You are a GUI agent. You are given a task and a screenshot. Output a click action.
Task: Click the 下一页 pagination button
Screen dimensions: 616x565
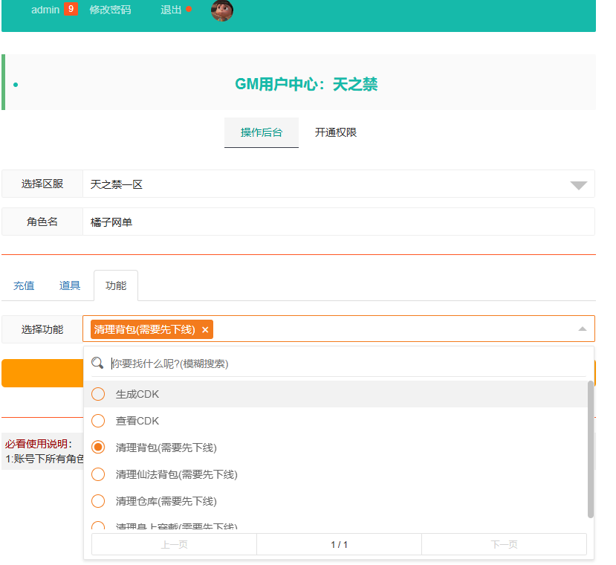(x=504, y=543)
